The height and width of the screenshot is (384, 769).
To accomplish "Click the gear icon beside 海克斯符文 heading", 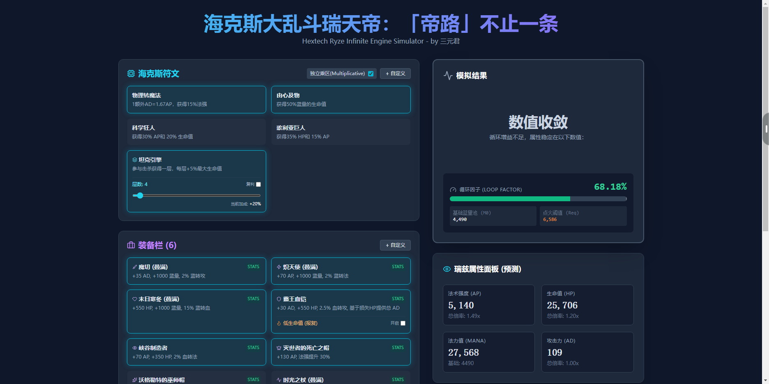I will coord(131,74).
